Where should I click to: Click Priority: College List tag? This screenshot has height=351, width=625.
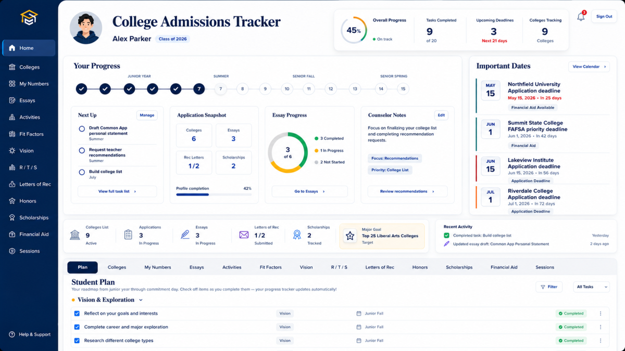(x=390, y=170)
